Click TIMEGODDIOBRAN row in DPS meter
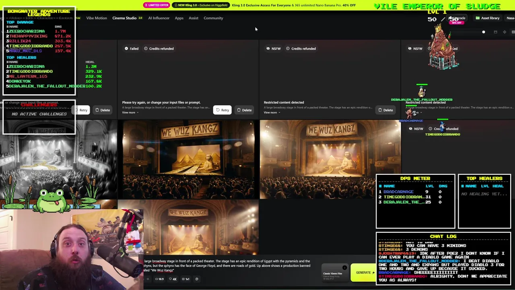 414,197
